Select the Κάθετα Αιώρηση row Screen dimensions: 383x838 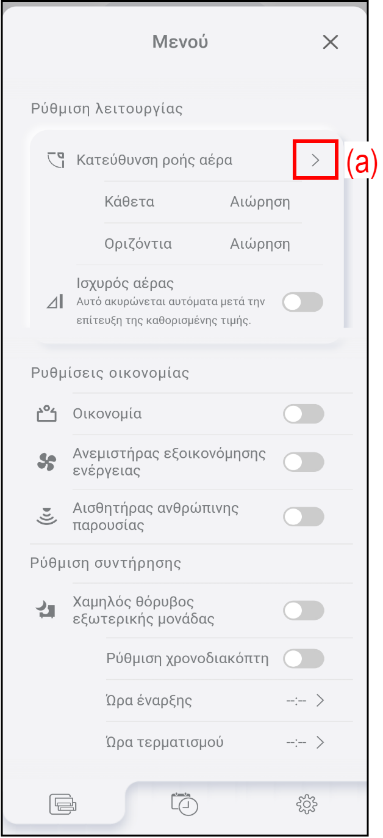pos(197,202)
